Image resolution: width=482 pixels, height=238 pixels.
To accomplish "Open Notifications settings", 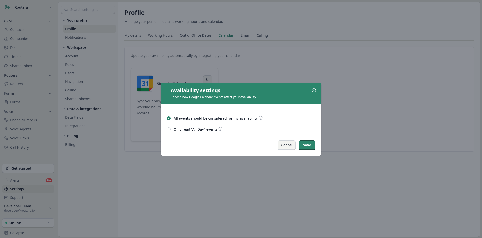I will (89, 37).
